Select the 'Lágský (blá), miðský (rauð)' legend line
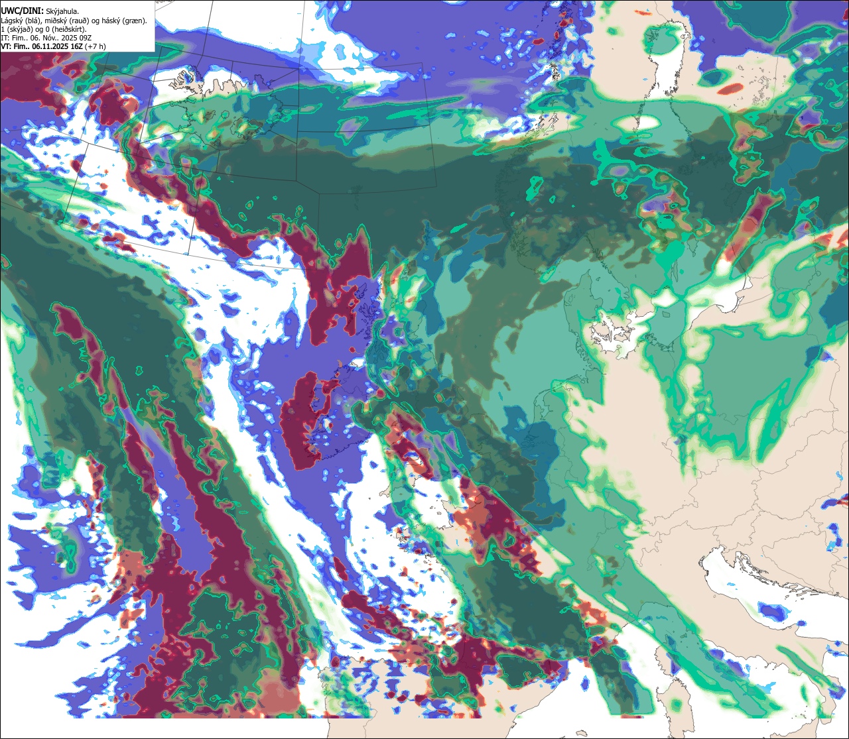 point(74,21)
